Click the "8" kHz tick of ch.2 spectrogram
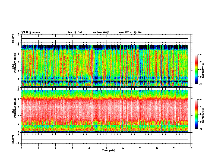 tap(19, 99)
